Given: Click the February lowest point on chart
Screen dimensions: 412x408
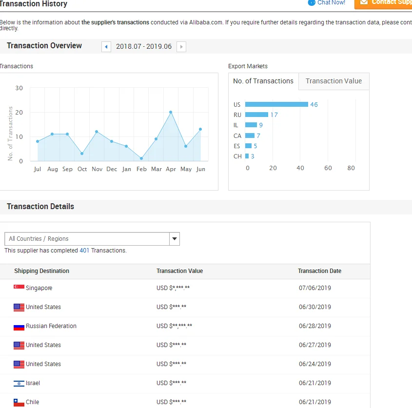Looking at the screenshot, I should 141,158.
